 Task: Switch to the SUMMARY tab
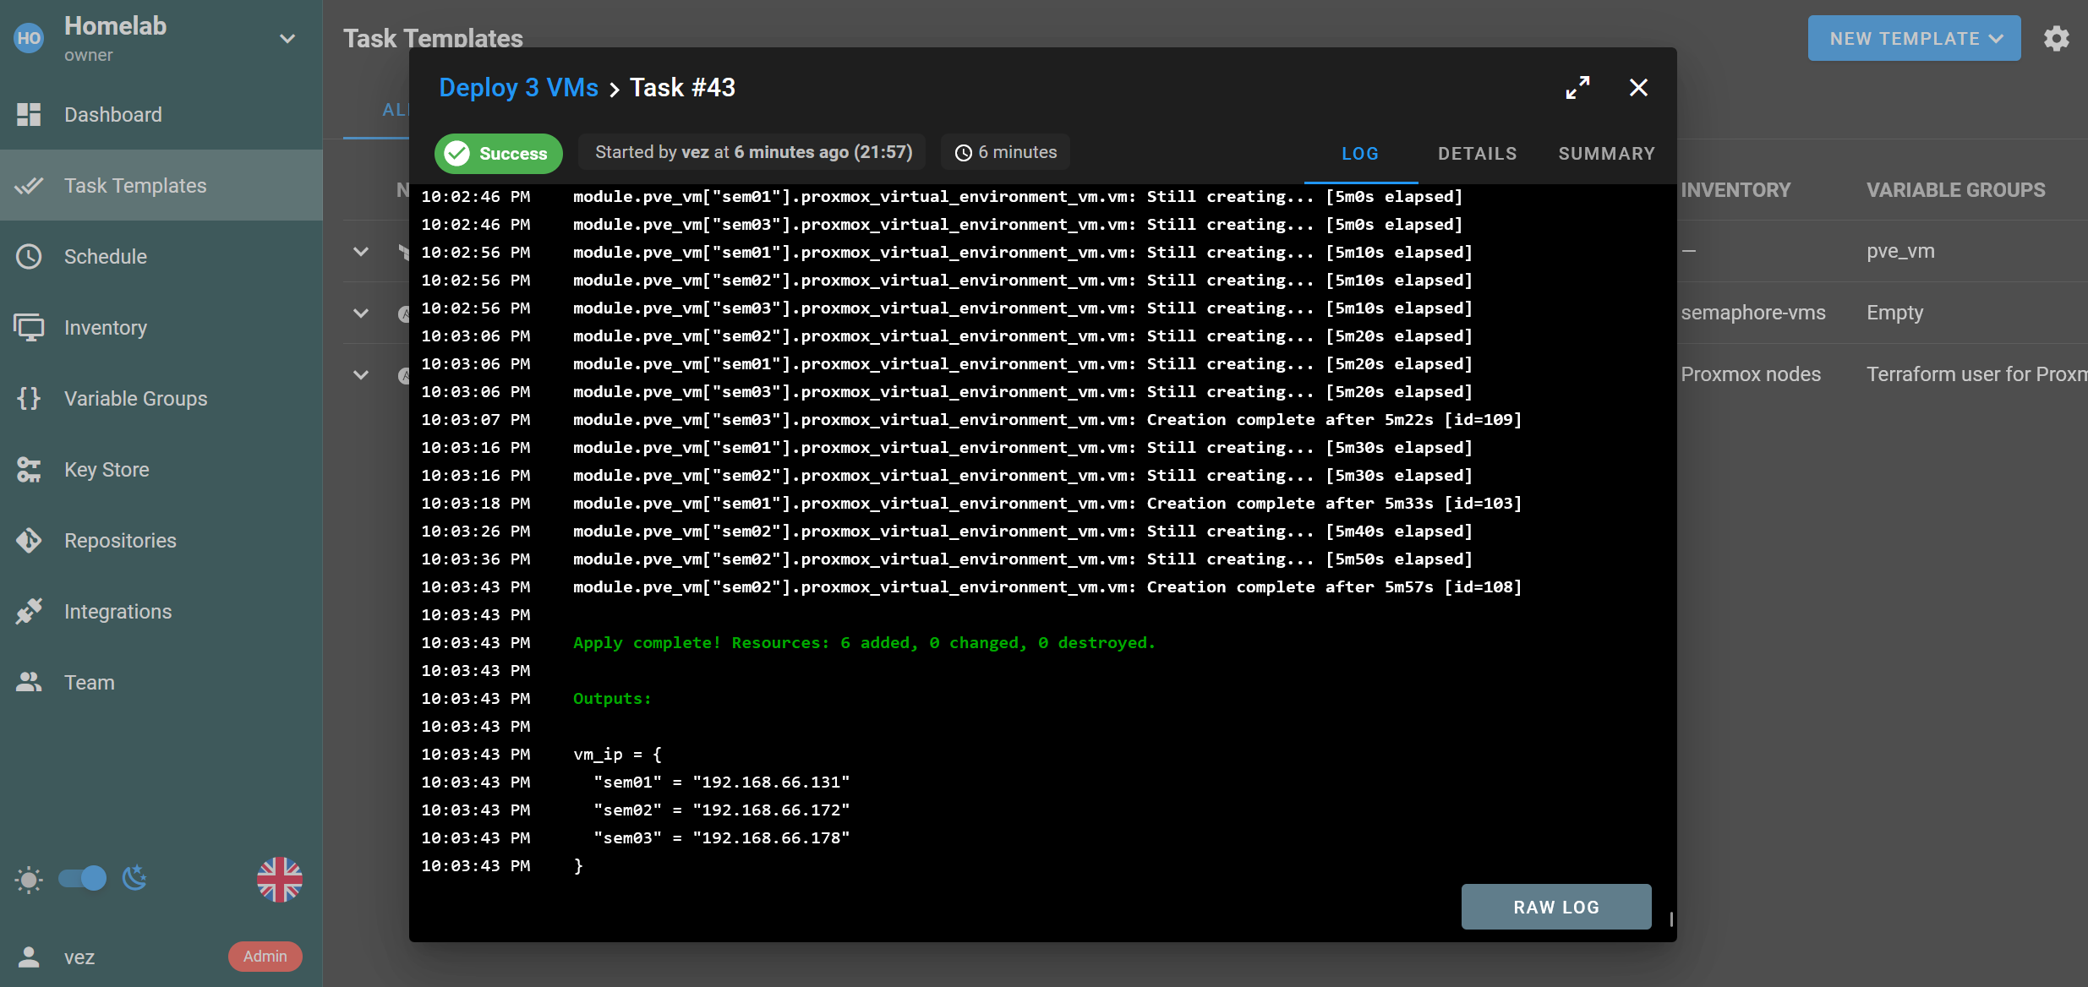click(1605, 153)
